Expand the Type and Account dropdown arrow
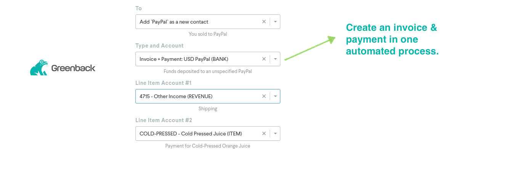The width and height of the screenshot is (521, 183). 275,59
